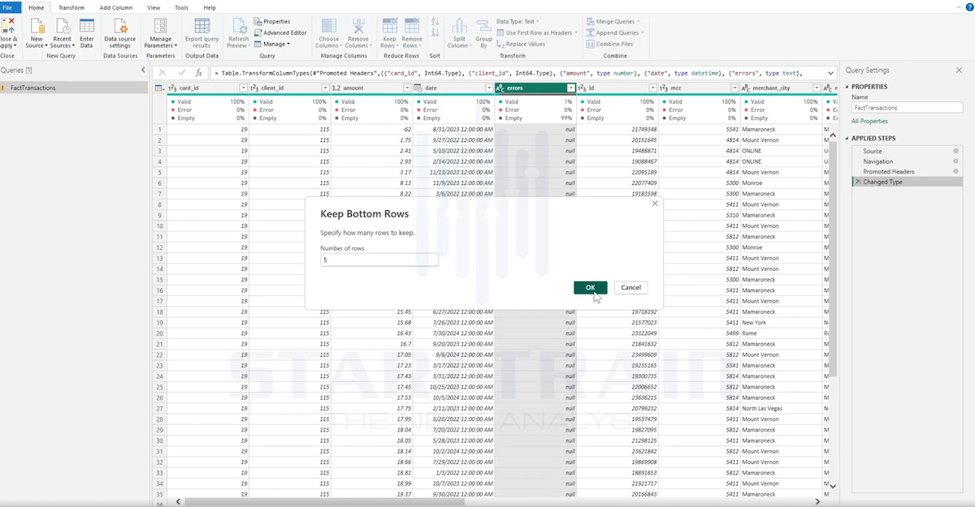
Task: Open the Data Type: Text dropdown
Action: pos(518,21)
